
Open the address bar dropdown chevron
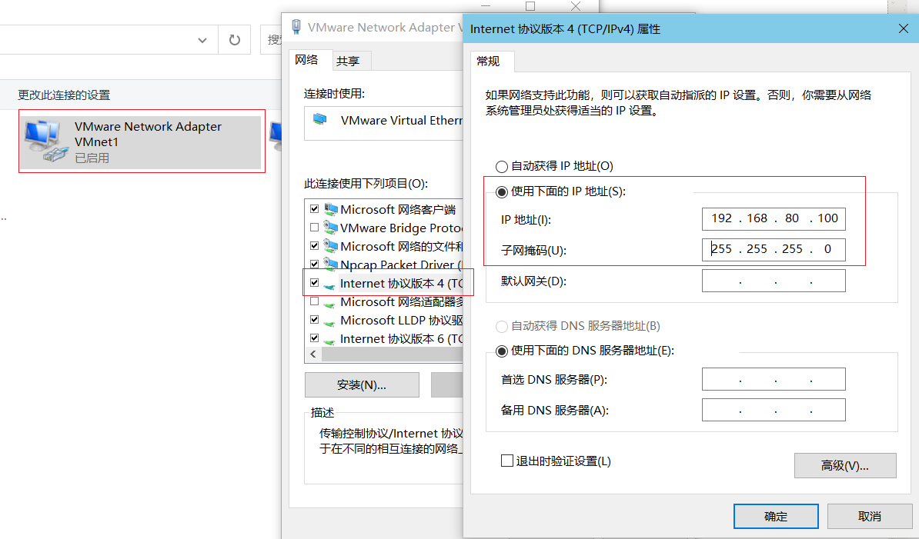(x=202, y=41)
